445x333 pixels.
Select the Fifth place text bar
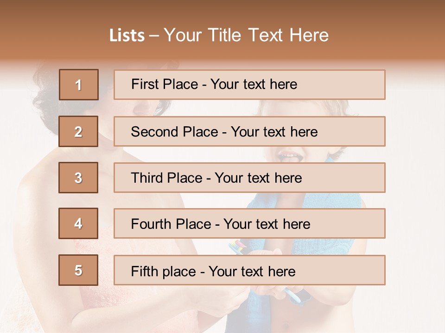point(249,270)
